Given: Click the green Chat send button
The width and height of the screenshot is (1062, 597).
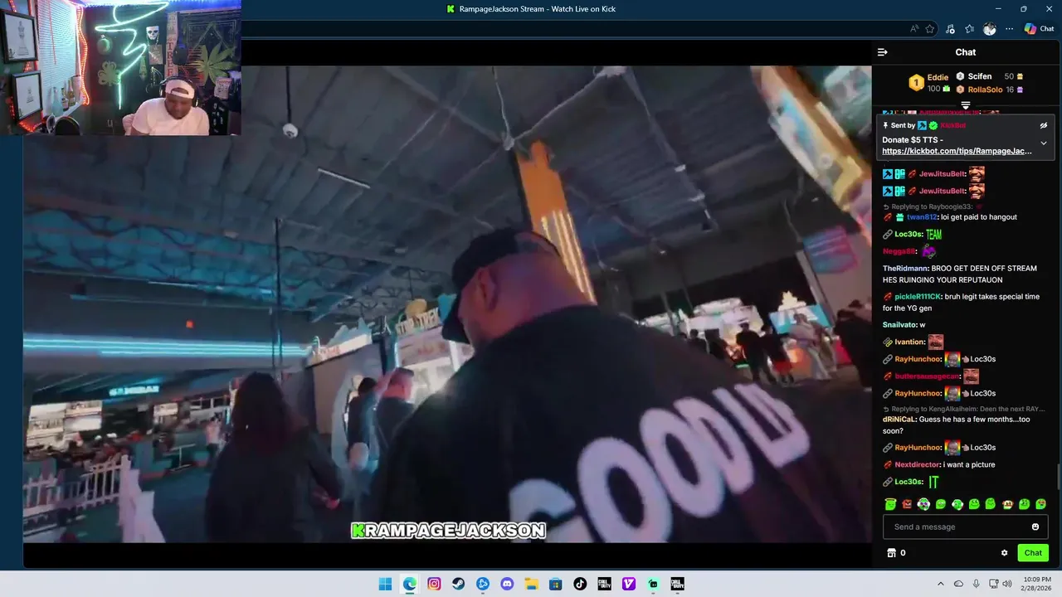Looking at the screenshot, I should [x=1033, y=553].
